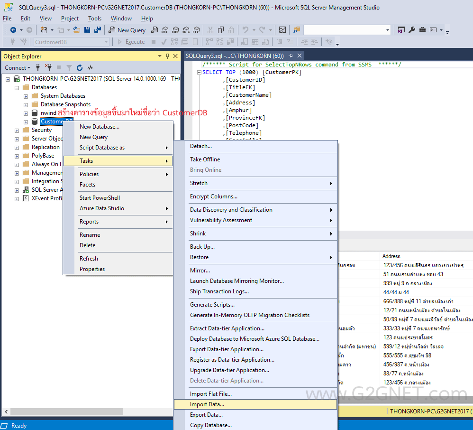Screen dimensions: 473x430
Task: Click the New Query toolbar button
Action: pos(127,30)
